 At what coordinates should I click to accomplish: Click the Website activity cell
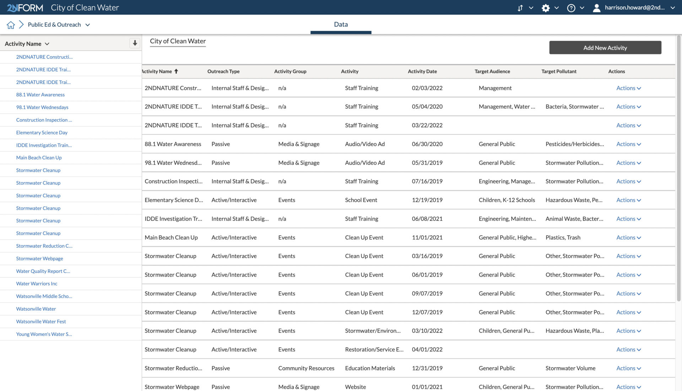point(356,387)
